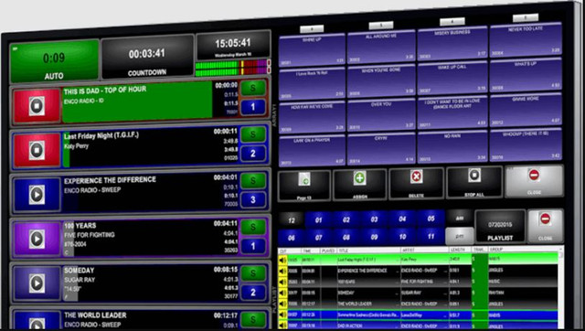
Task: Open the Page 13 button
Action: click(304, 186)
